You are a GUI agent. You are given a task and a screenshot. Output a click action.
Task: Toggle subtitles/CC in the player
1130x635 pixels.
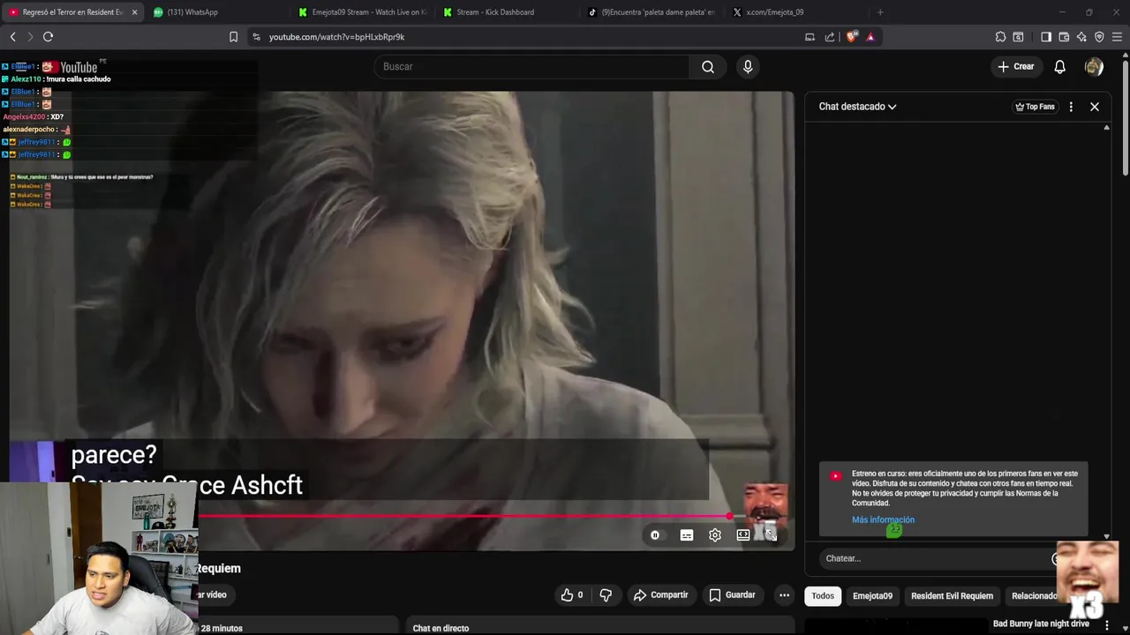tap(687, 535)
